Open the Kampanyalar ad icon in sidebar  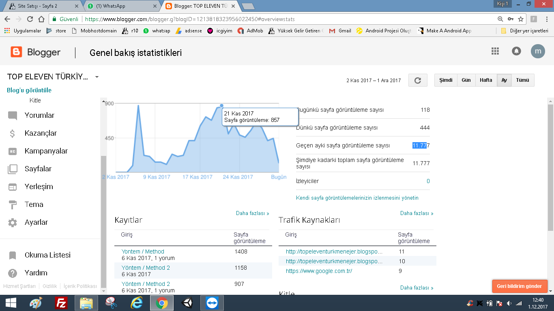(13, 151)
